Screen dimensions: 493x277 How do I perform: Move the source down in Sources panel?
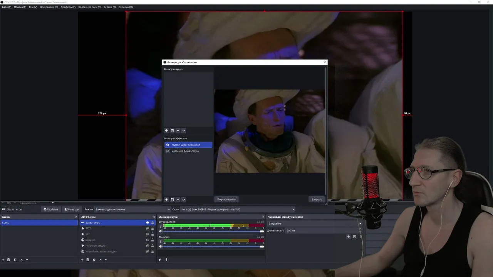click(x=106, y=260)
